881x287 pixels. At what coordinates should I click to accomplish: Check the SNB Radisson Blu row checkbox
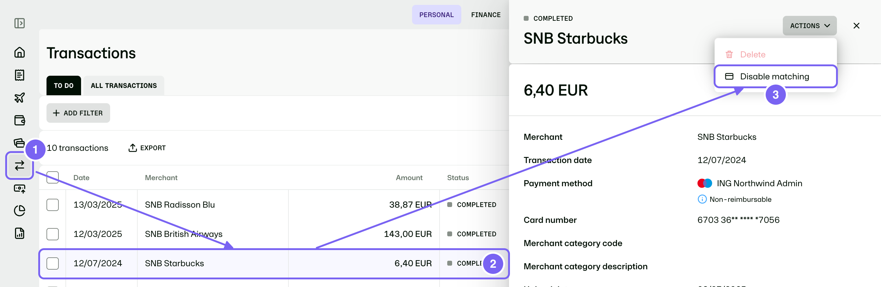click(53, 205)
